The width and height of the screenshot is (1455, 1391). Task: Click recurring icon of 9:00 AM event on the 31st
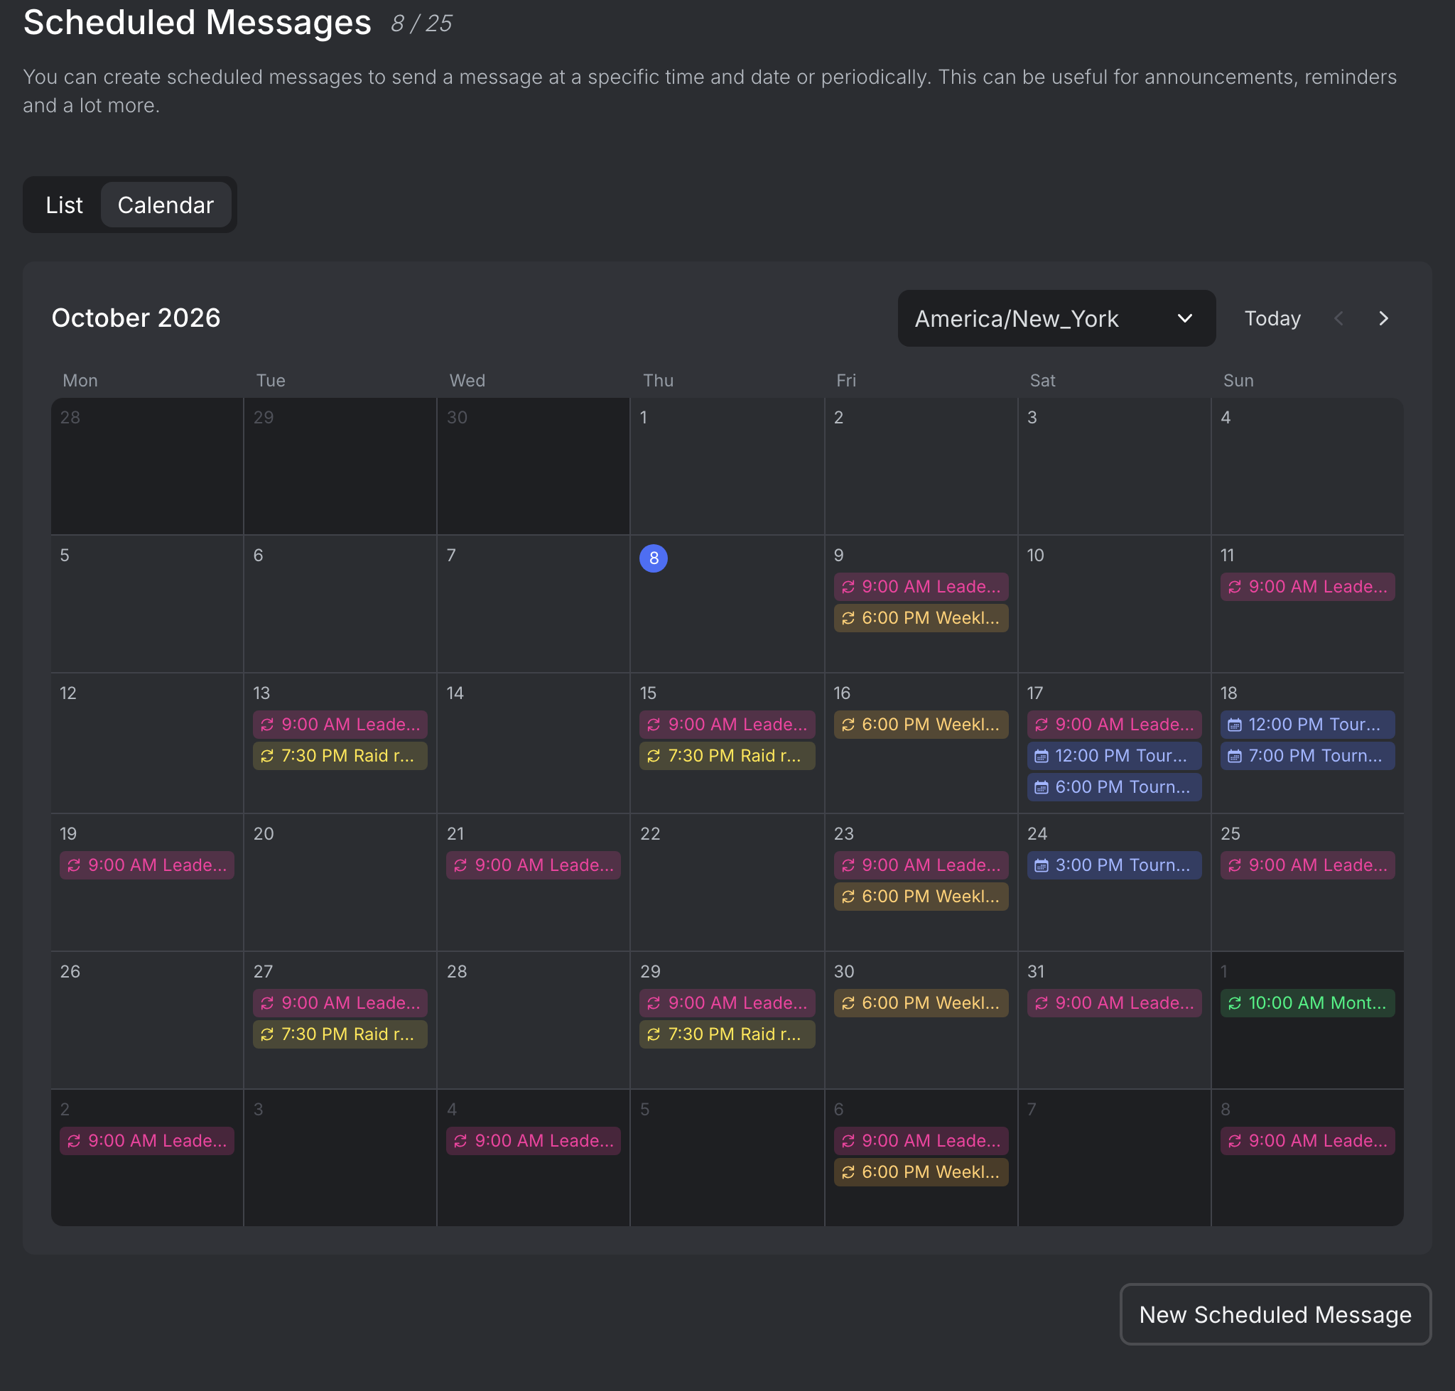(1042, 1002)
